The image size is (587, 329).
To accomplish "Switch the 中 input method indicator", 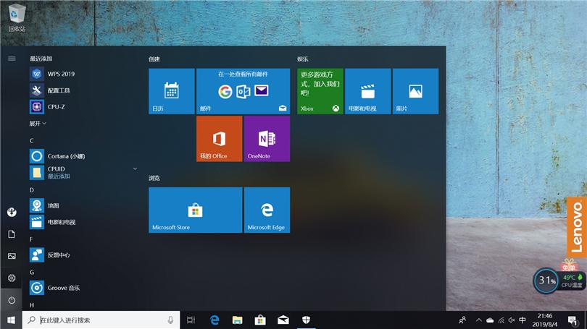I will 523,320.
